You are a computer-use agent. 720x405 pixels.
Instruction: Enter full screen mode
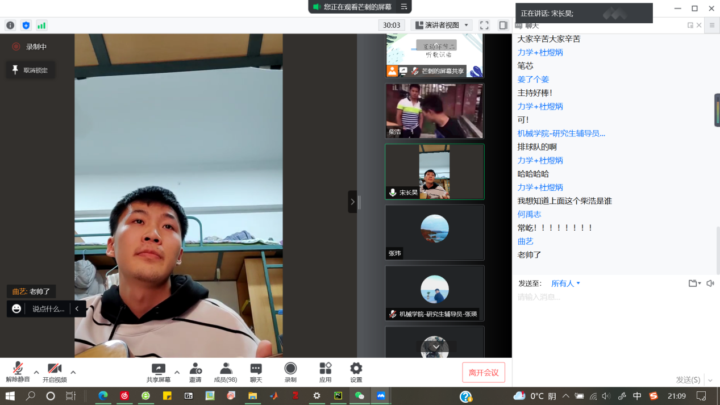(484, 26)
